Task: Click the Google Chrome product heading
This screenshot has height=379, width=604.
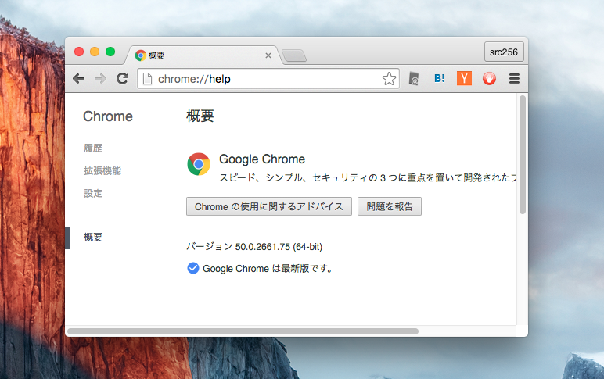Action: [262, 159]
